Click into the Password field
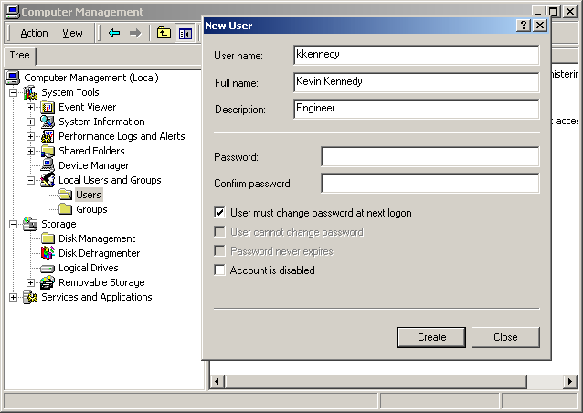The height and width of the screenshot is (413, 583). click(429, 157)
